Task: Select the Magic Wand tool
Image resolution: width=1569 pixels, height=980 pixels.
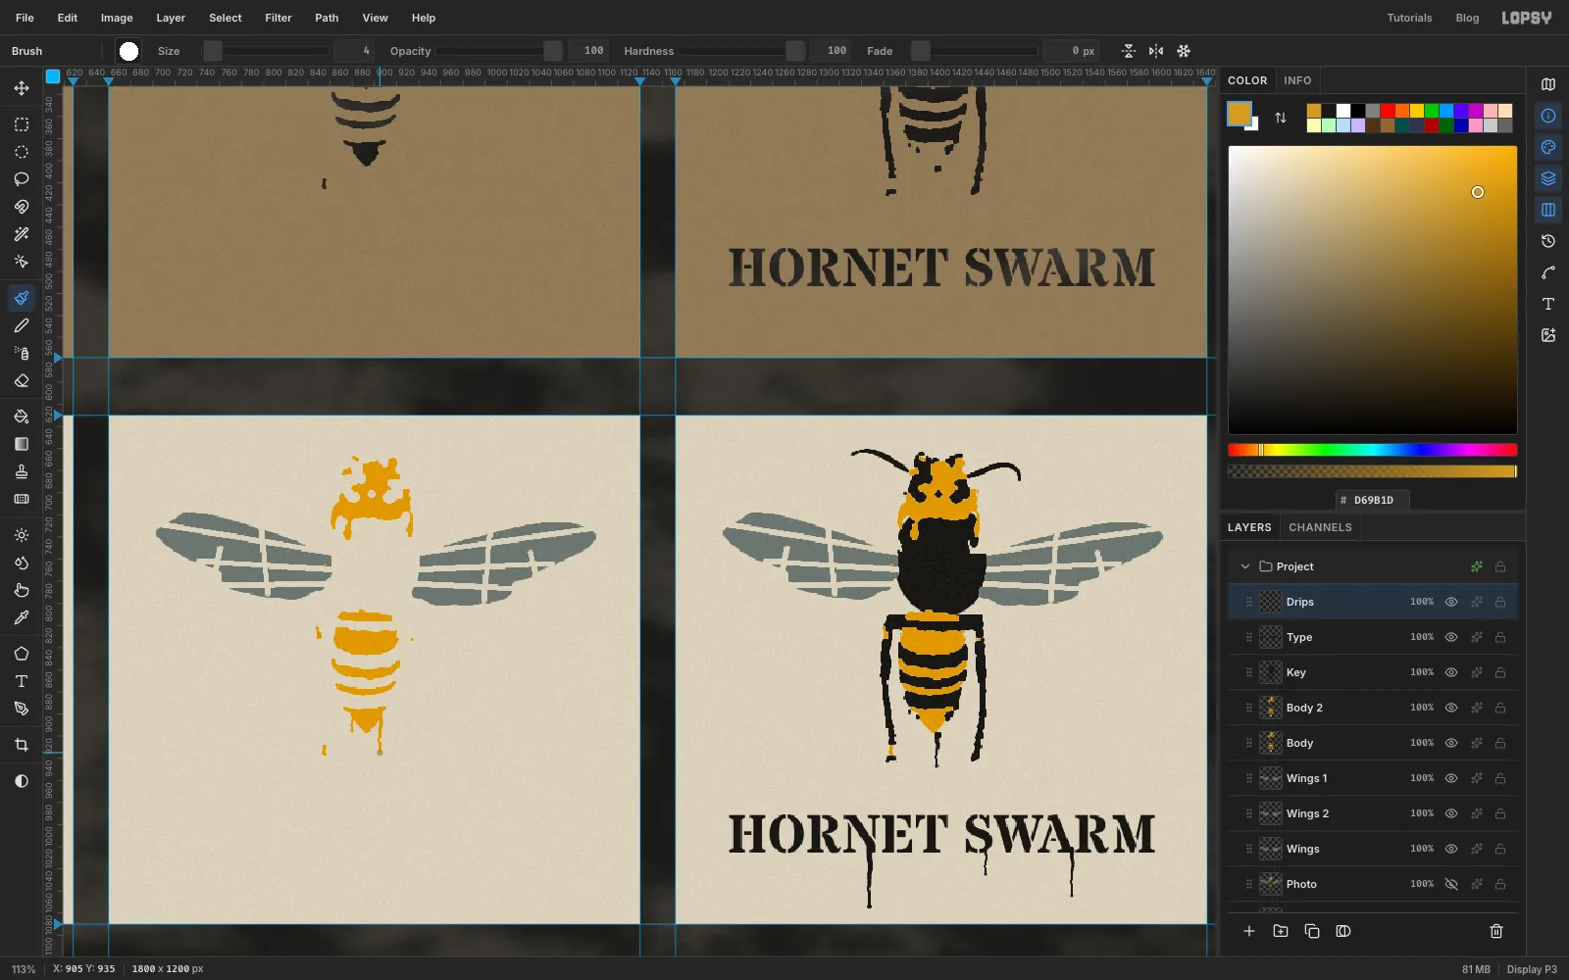Action: [x=22, y=234]
